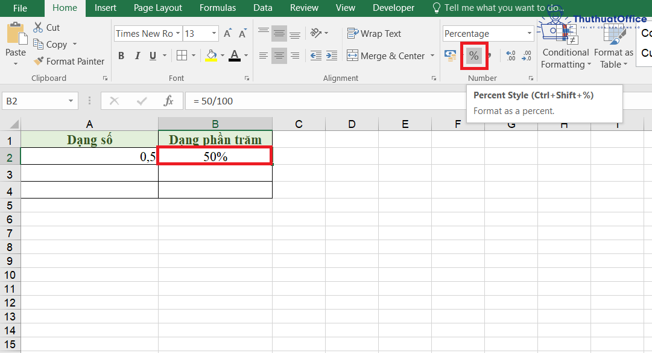Open the font size dropdown
Screen dimensions: 652x353
214,34
